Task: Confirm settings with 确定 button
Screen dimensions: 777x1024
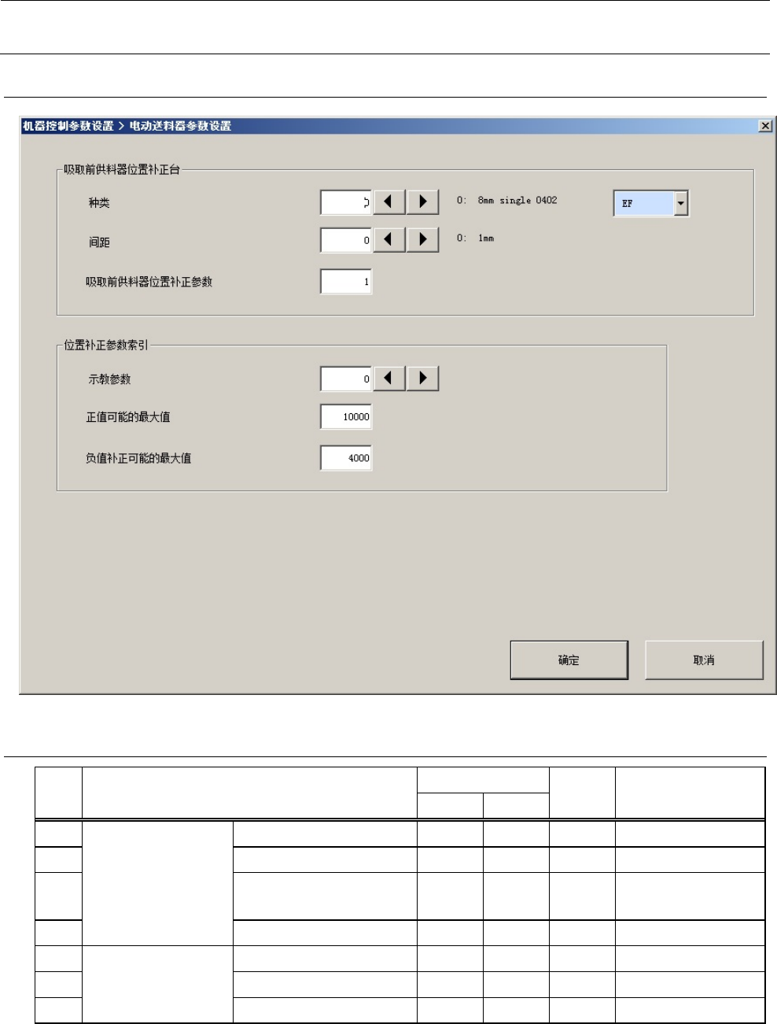Action: [x=569, y=660]
